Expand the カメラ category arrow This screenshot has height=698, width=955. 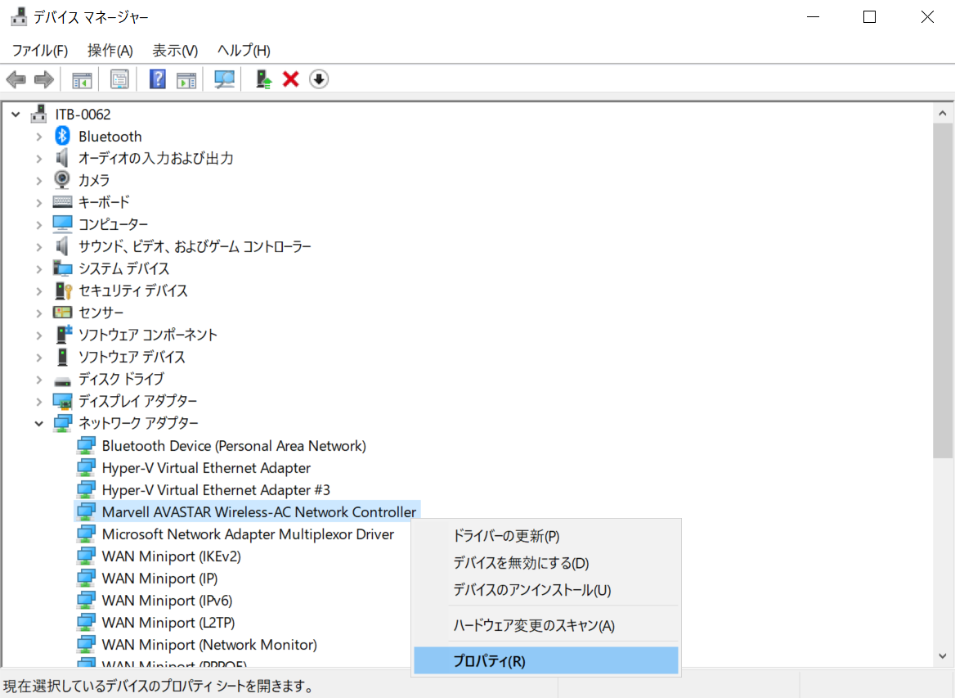click(39, 181)
